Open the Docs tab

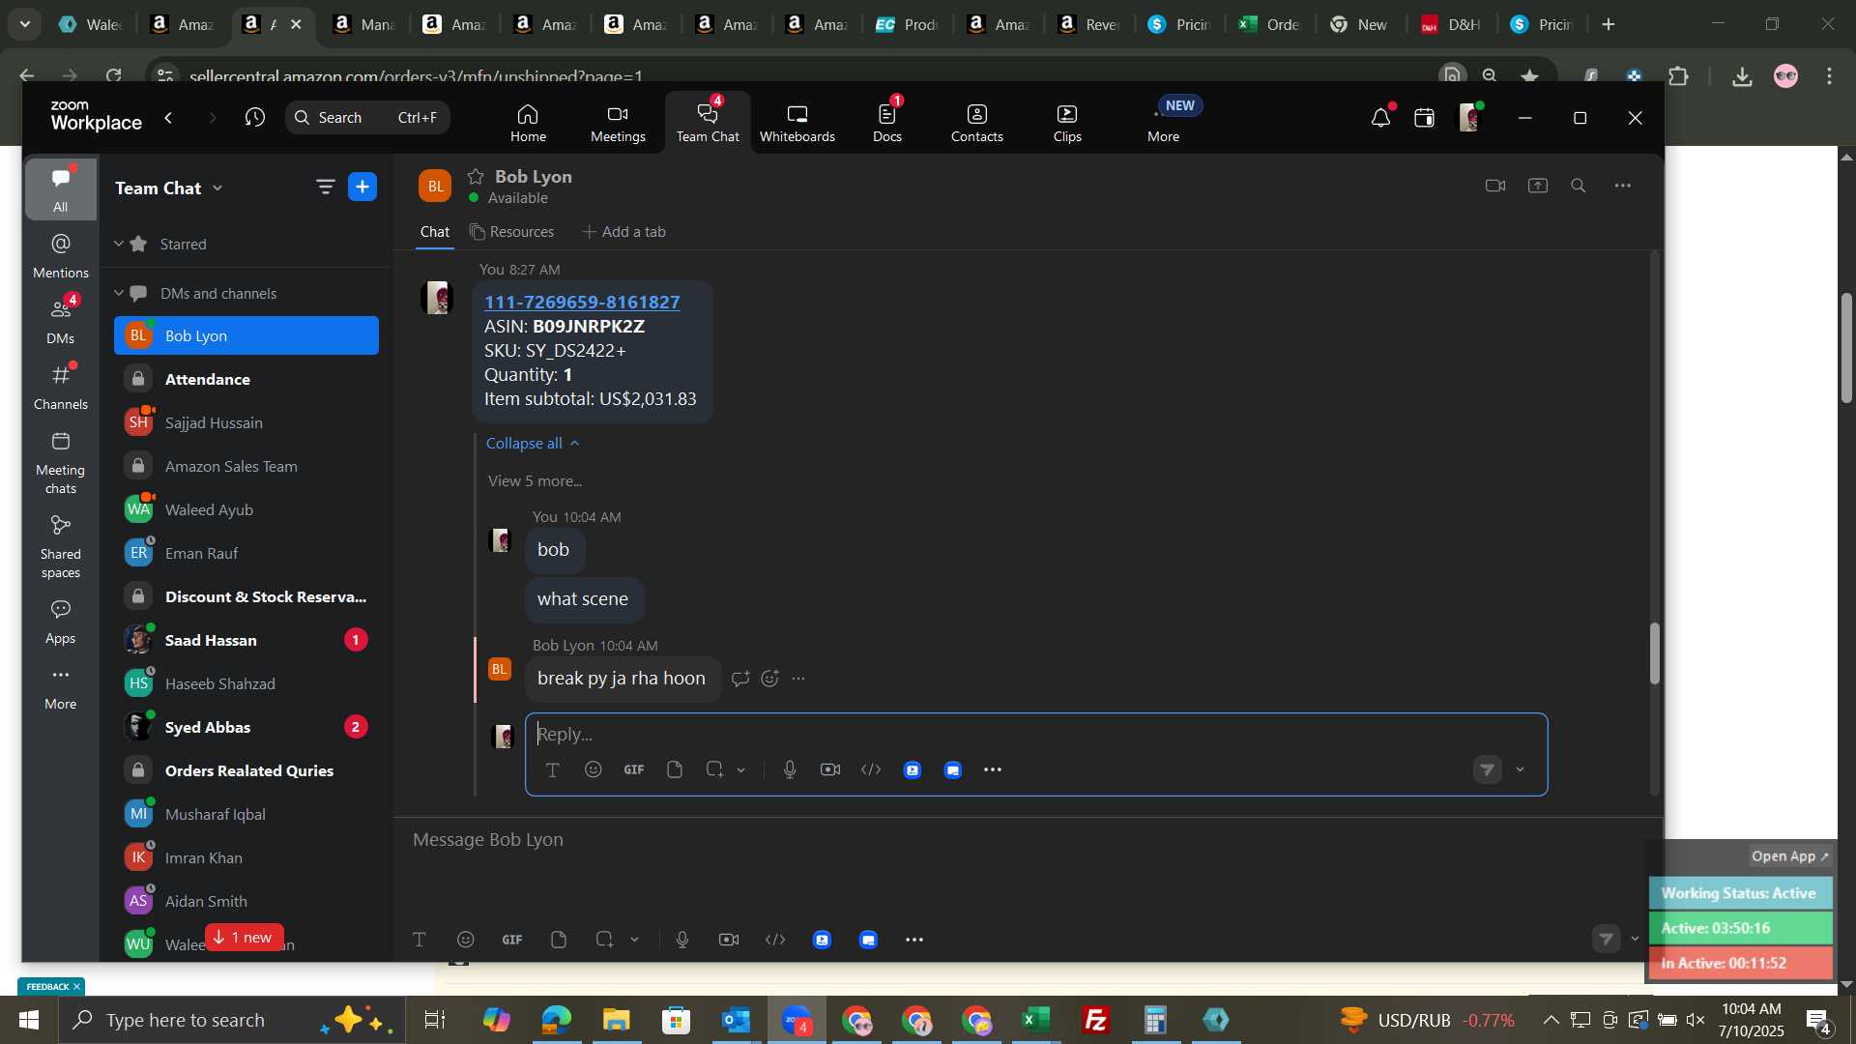[886, 123]
